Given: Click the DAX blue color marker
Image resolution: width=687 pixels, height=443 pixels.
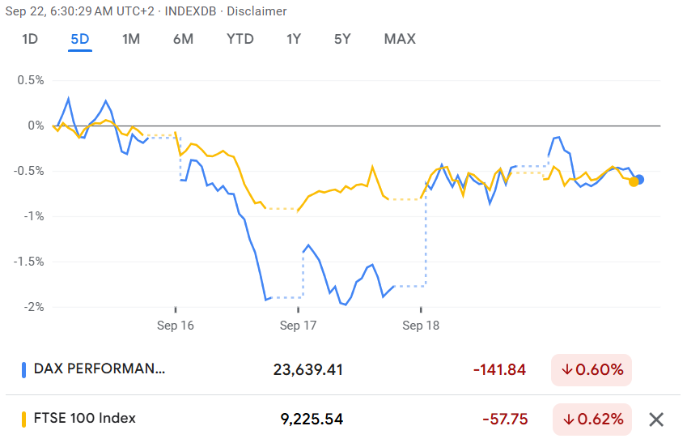Looking at the screenshot, I should point(23,370).
